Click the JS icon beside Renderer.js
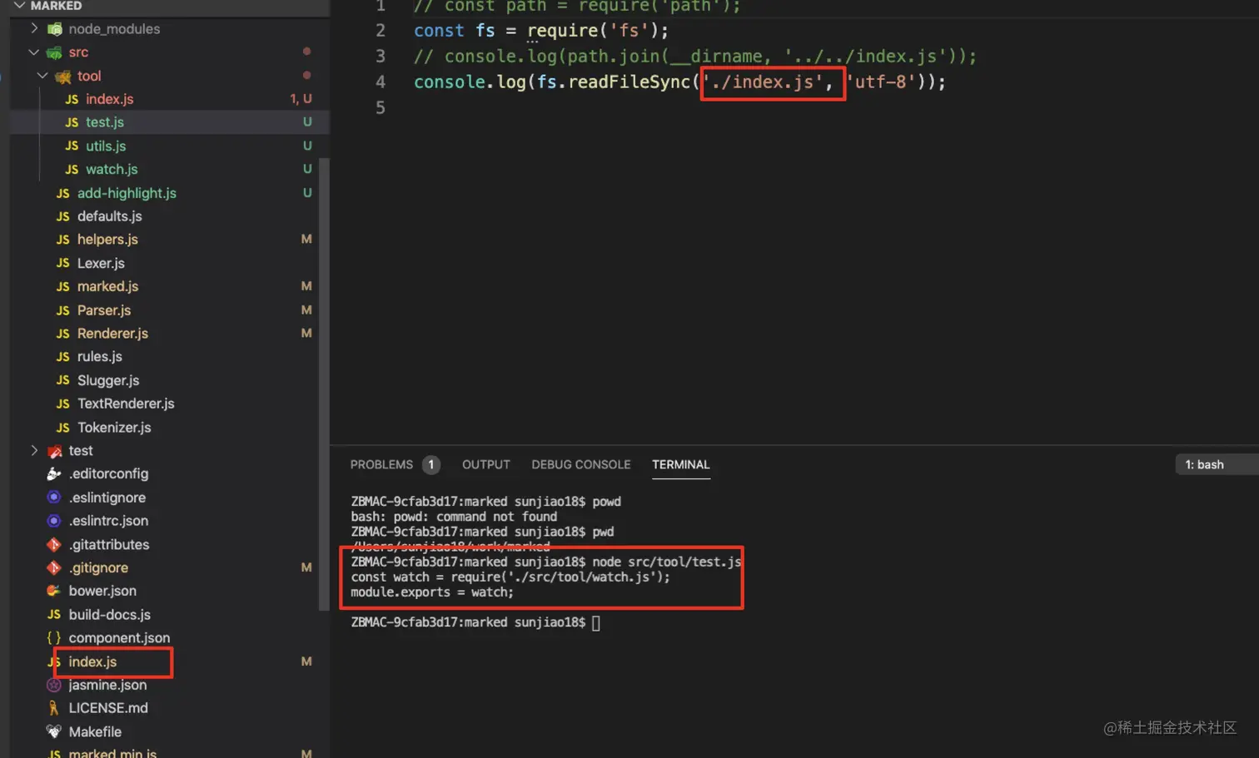The height and width of the screenshot is (758, 1259). pos(63,334)
